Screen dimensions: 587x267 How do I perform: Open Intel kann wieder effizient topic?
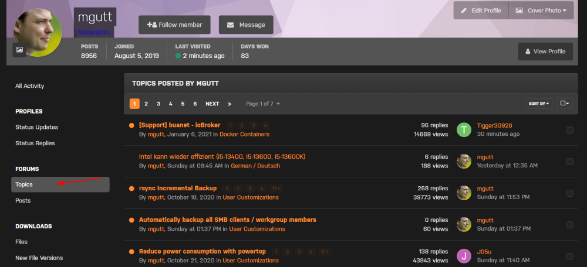coord(222,156)
